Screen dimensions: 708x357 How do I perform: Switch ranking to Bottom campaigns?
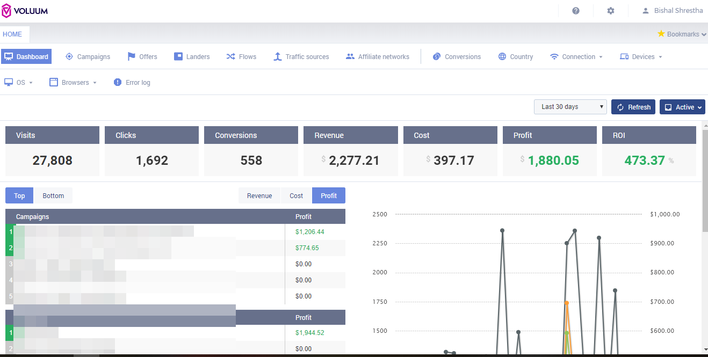point(53,196)
